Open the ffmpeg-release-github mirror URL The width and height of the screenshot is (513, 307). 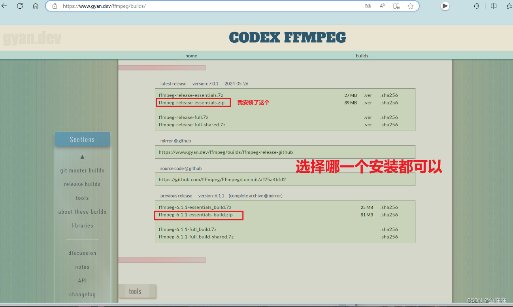coord(226,152)
